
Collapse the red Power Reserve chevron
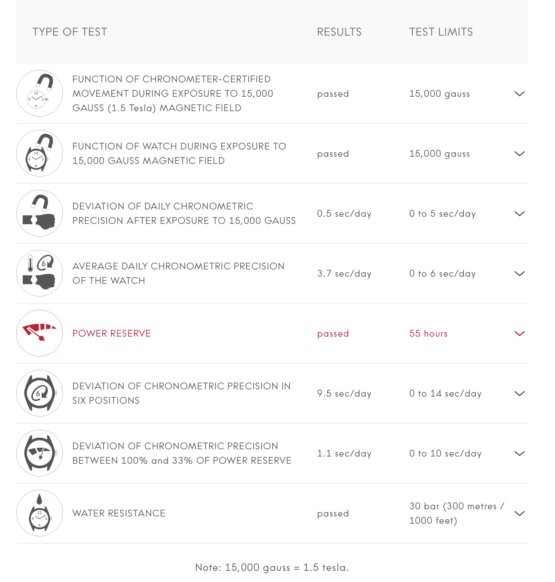tap(519, 334)
